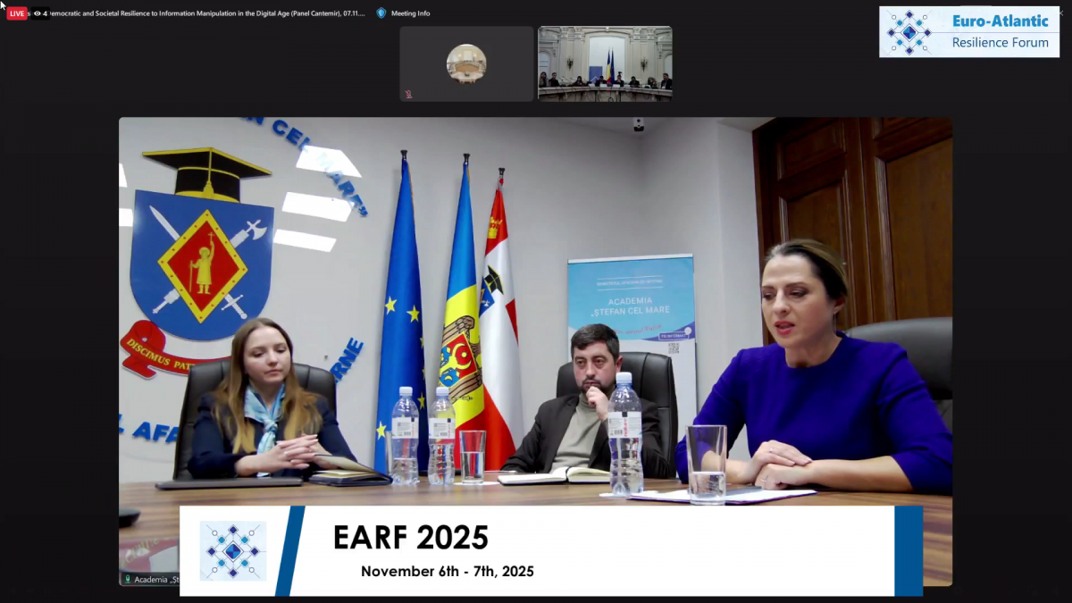Select the conference hall video thumbnail

(x=605, y=63)
